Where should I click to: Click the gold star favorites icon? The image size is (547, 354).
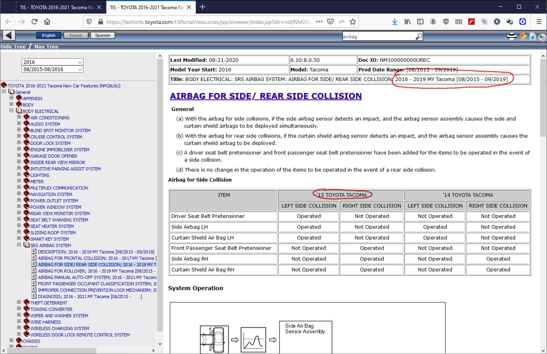pos(523,37)
